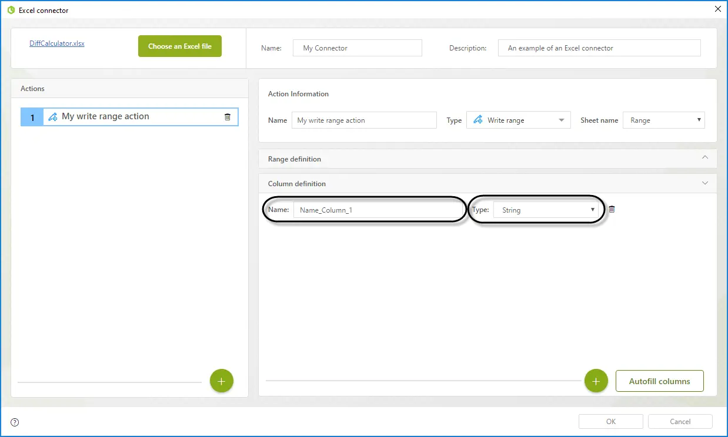Open the column Type String dropdown
The width and height of the screenshot is (728, 437).
click(x=545, y=210)
